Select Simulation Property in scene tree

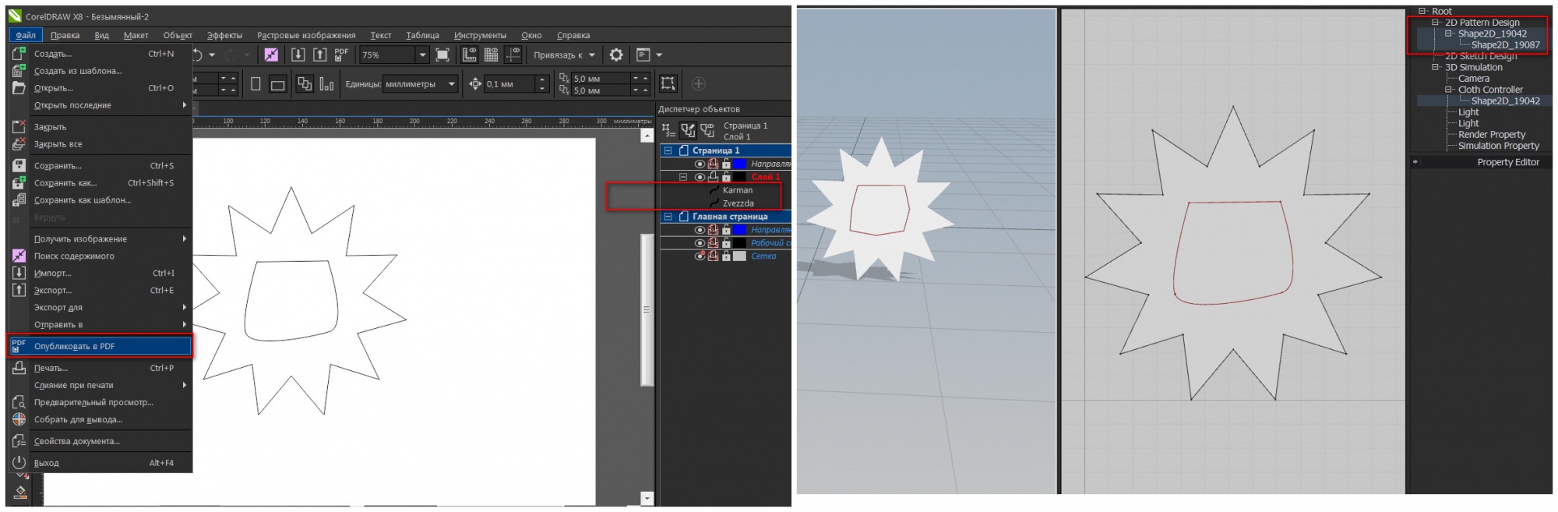pos(1498,146)
